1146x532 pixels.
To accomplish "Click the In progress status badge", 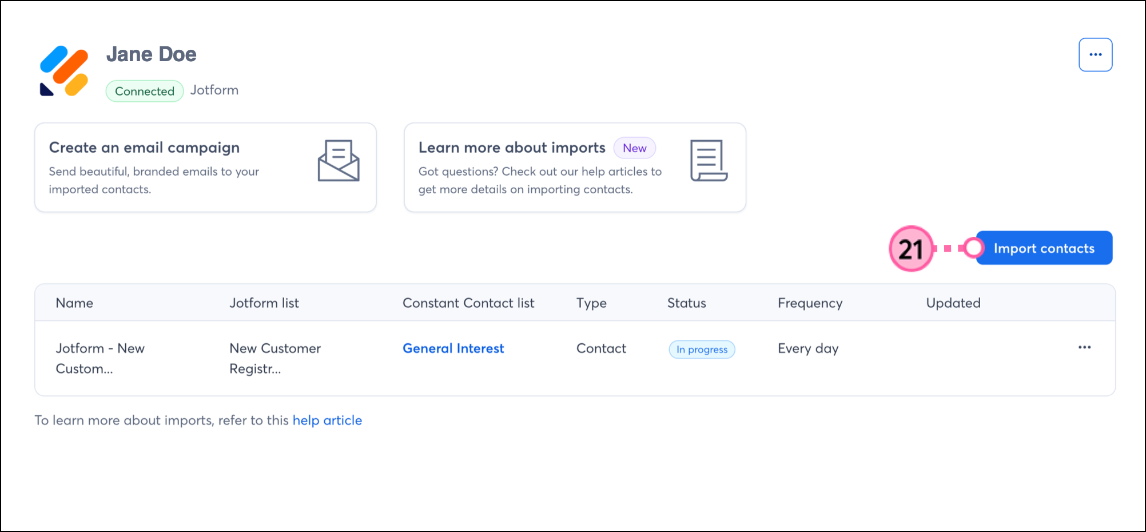I will 702,350.
